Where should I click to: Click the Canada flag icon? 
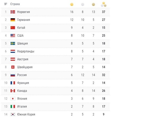[x=13, y=91]
